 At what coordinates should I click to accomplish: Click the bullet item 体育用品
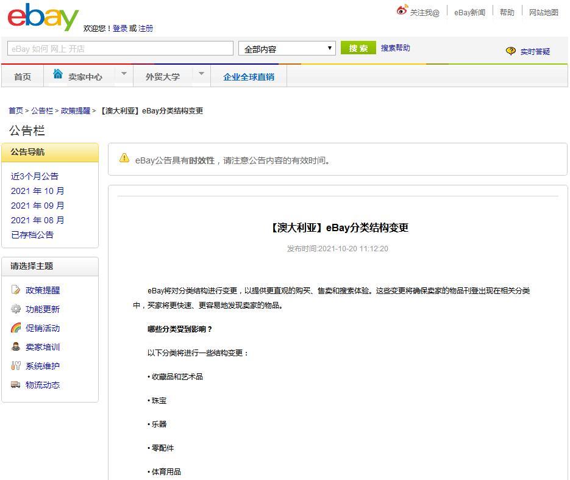(166, 471)
